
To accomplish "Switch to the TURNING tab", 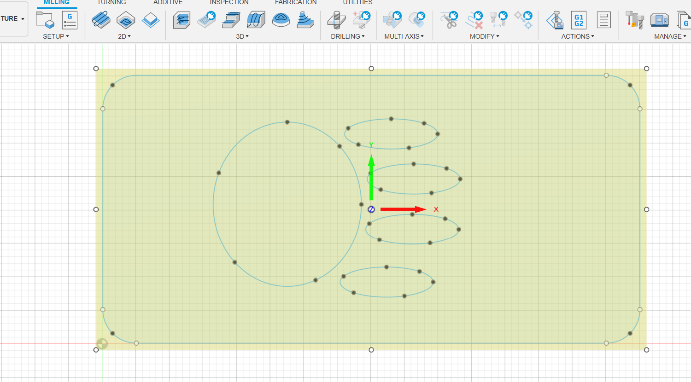I will (x=111, y=3).
